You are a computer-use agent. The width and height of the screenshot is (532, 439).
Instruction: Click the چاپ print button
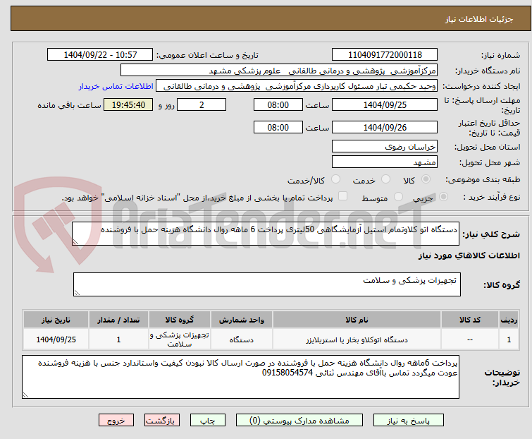(208, 421)
